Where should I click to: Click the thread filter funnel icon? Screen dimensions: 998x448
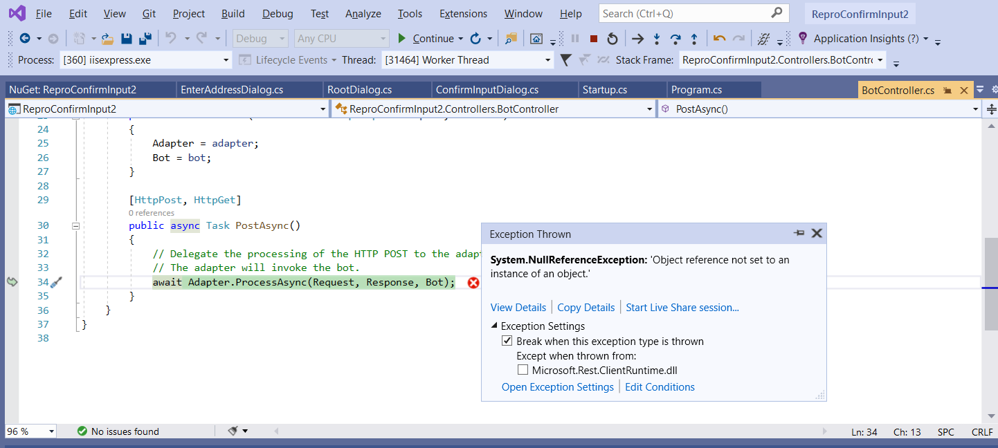[x=565, y=60]
